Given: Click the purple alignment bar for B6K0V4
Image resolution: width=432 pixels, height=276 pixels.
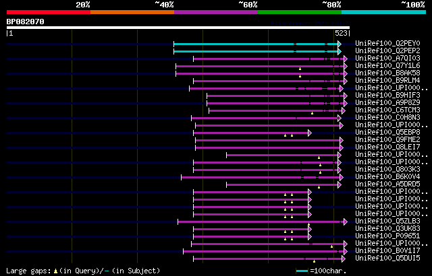Looking at the screenshot, I should pyautogui.click(x=261, y=178).
